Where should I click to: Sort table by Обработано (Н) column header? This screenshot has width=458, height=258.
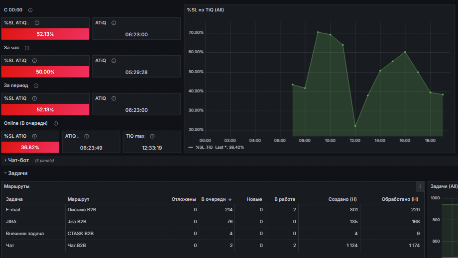point(400,199)
